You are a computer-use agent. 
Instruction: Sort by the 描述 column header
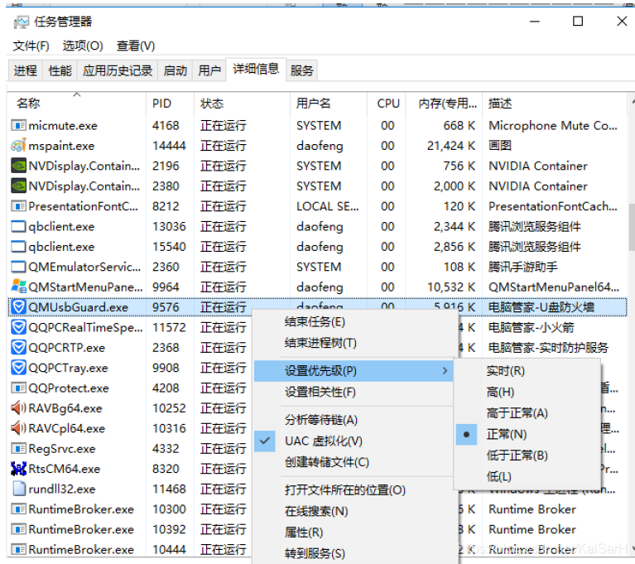click(555, 104)
